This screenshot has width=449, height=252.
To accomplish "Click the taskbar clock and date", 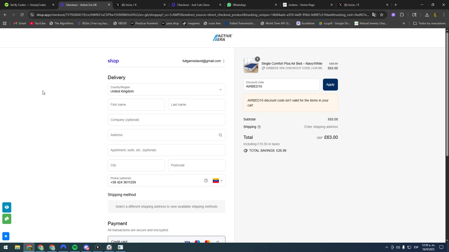I will 428,247.
